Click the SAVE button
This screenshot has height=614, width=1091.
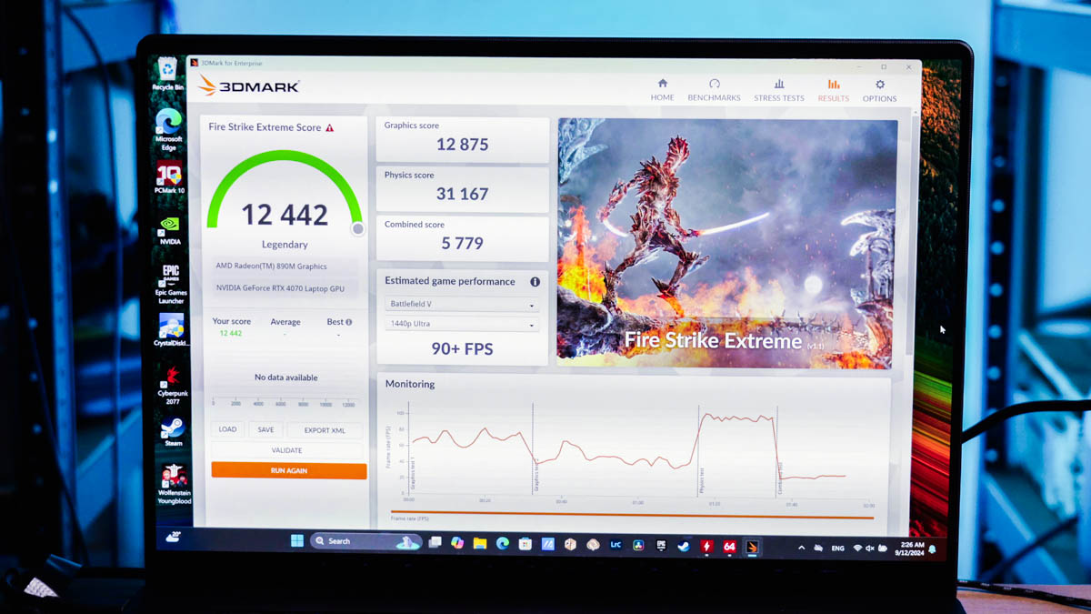265,429
